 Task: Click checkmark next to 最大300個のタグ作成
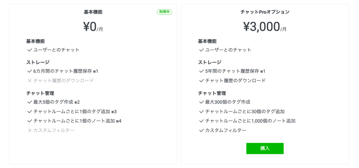tap(201, 102)
